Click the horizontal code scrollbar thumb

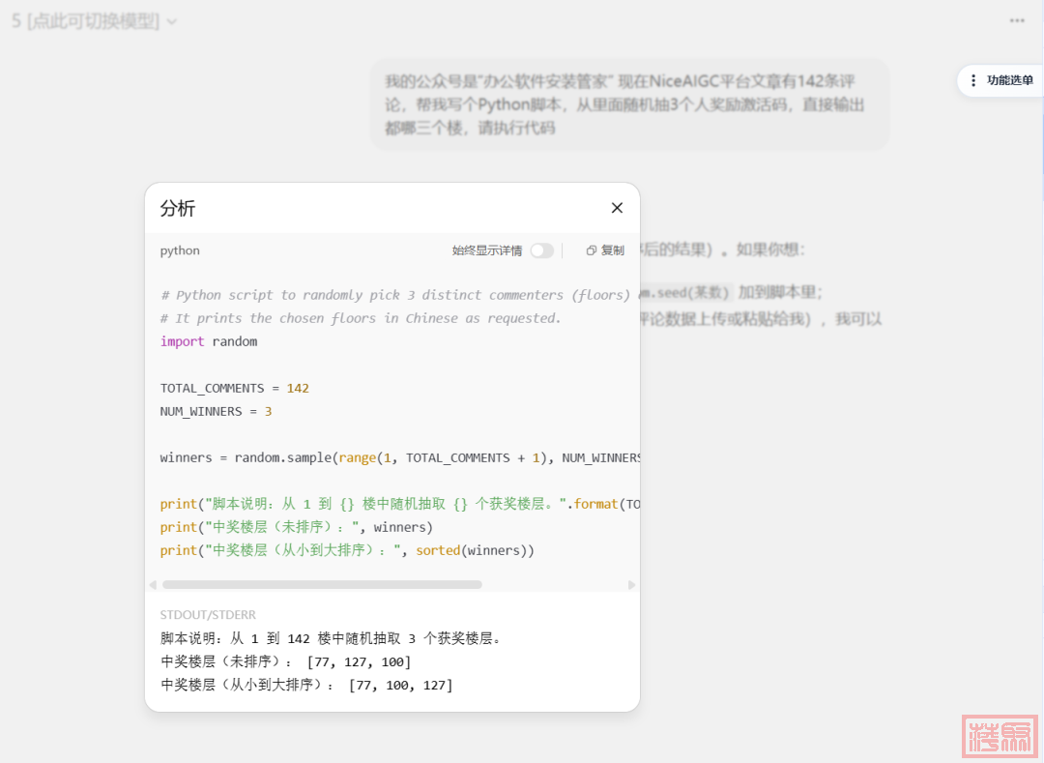coord(321,584)
